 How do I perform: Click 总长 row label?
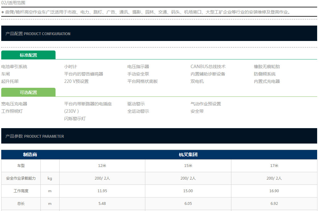click(x=21, y=204)
